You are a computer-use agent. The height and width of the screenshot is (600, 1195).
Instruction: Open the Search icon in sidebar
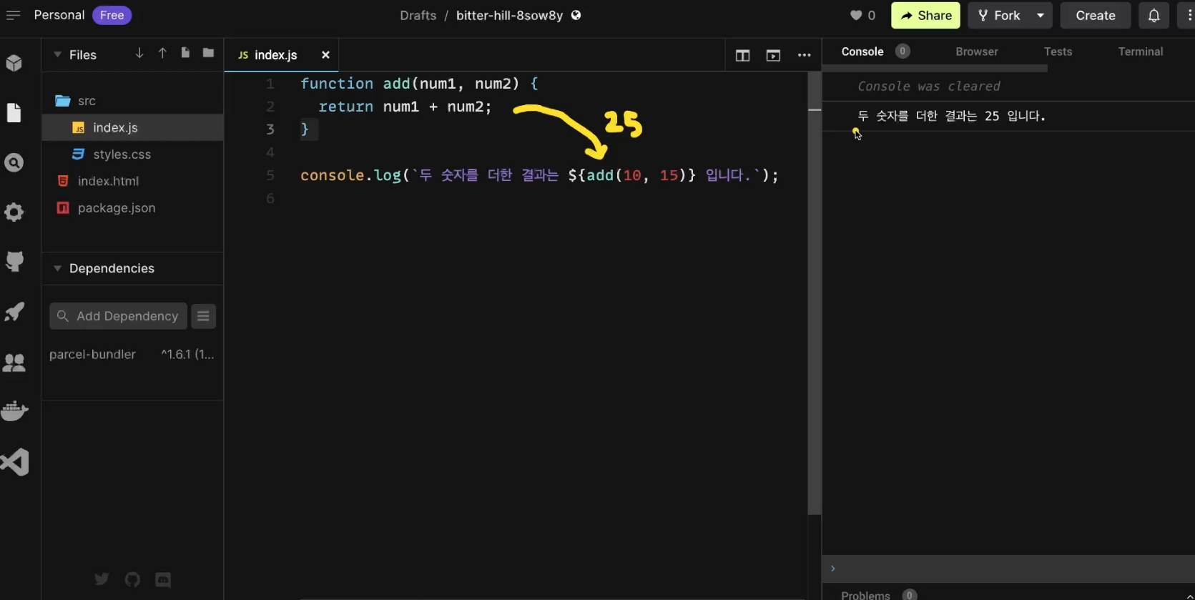pyautogui.click(x=14, y=162)
